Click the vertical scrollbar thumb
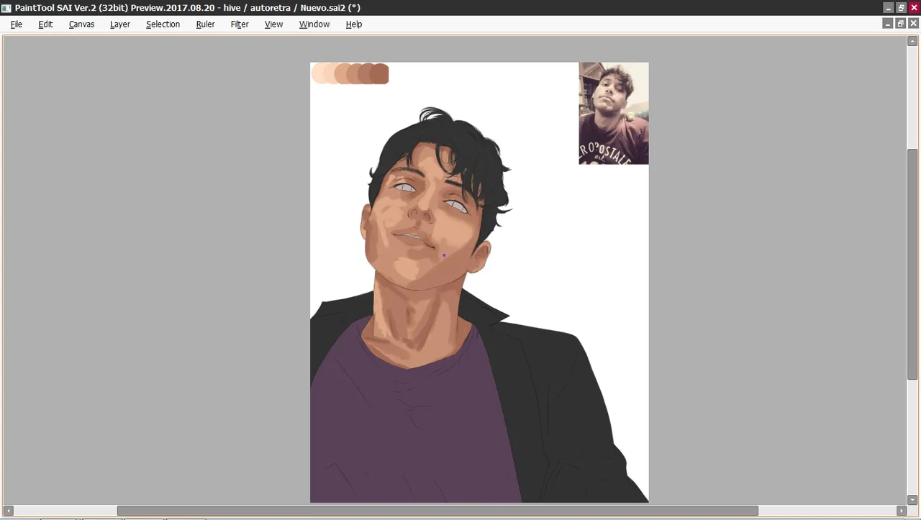Screen dimensions: 921x520 coord(912,264)
